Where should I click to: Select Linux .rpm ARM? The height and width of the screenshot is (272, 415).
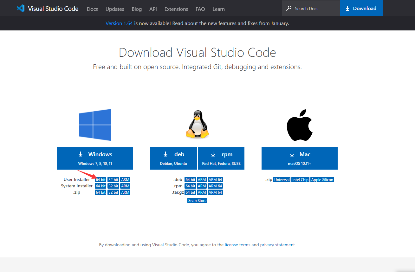coord(202,186)
